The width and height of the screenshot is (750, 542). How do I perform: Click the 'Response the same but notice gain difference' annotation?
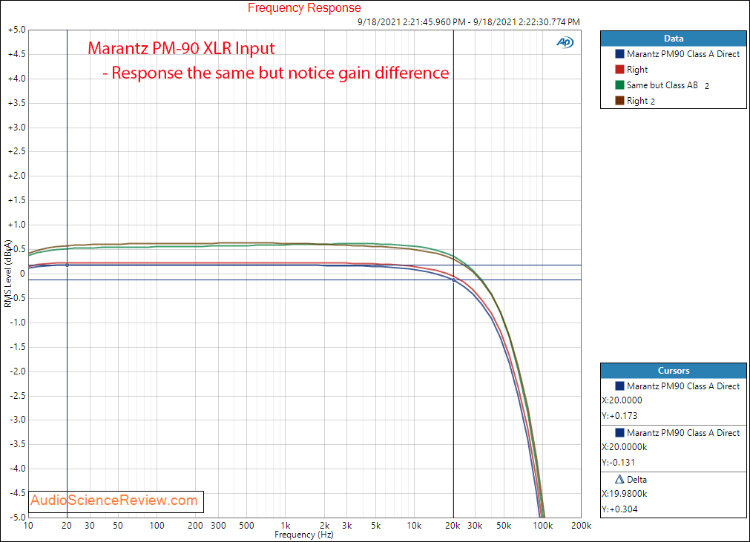pyautogui.click(x=276, y=73)
